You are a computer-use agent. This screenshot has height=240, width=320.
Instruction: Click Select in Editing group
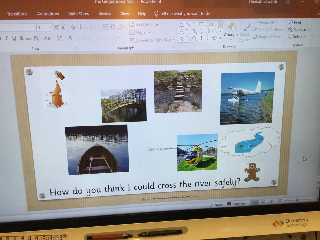pyautogui.click(x=297, y=37)
